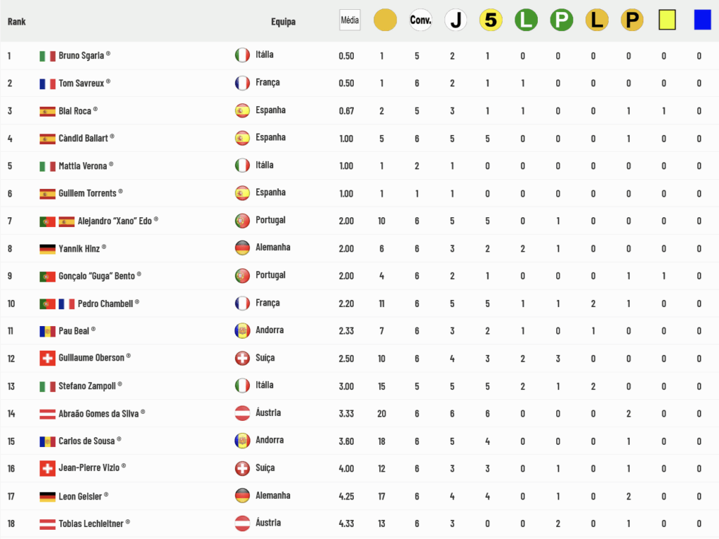719x539 pixels.
Task: Click the plain gold circle column icon
Action: click(x=385, y=20)
